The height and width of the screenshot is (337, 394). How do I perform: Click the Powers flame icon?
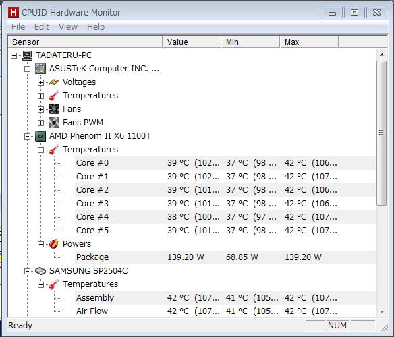[54, 244]
